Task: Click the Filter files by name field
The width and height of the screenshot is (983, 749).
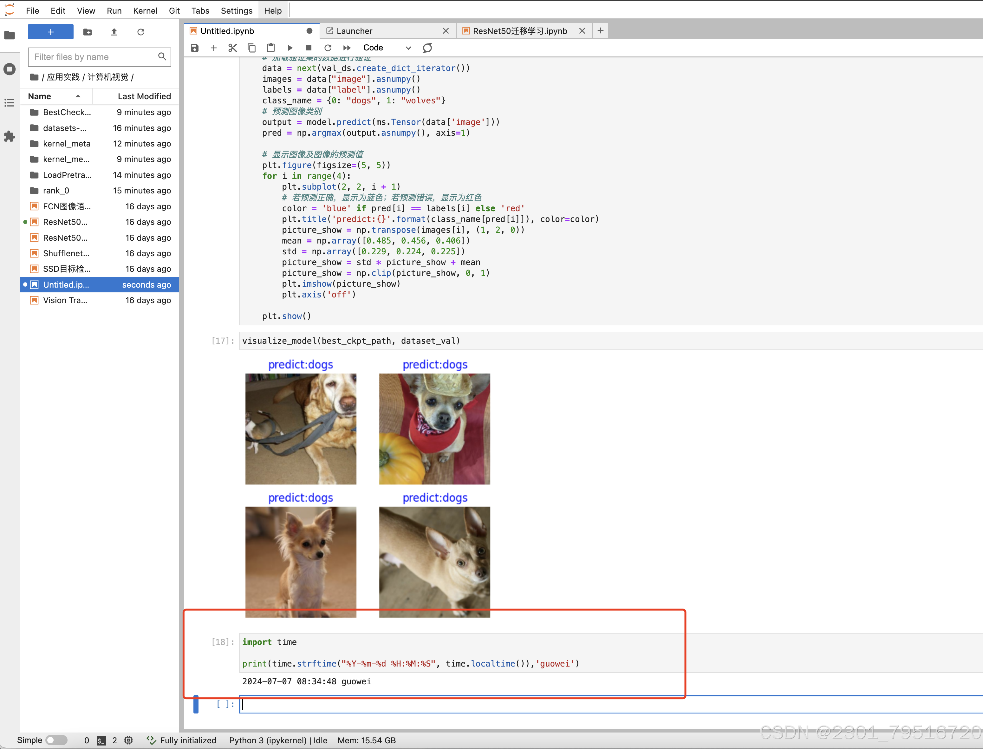Action: [x=94, y=57]
